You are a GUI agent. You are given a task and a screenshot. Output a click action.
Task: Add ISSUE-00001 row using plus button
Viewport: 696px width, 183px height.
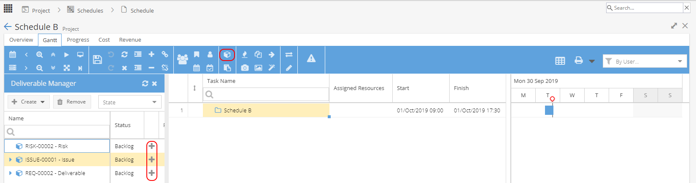pyautogui.click(x=151, y=159)
